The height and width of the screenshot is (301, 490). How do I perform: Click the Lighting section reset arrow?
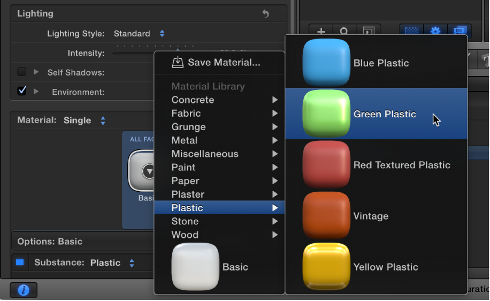click(265, 14)
